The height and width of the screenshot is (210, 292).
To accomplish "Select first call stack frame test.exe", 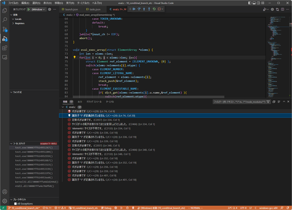I will pyautogui.click(x=34, y=148).
